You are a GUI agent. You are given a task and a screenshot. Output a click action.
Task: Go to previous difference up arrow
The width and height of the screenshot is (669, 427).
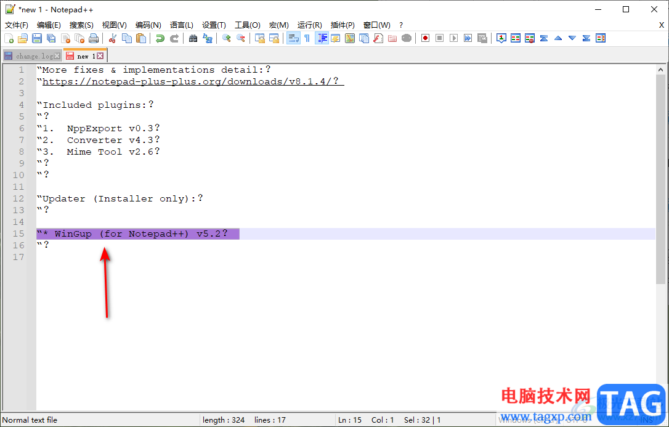(x=558, y=38)
